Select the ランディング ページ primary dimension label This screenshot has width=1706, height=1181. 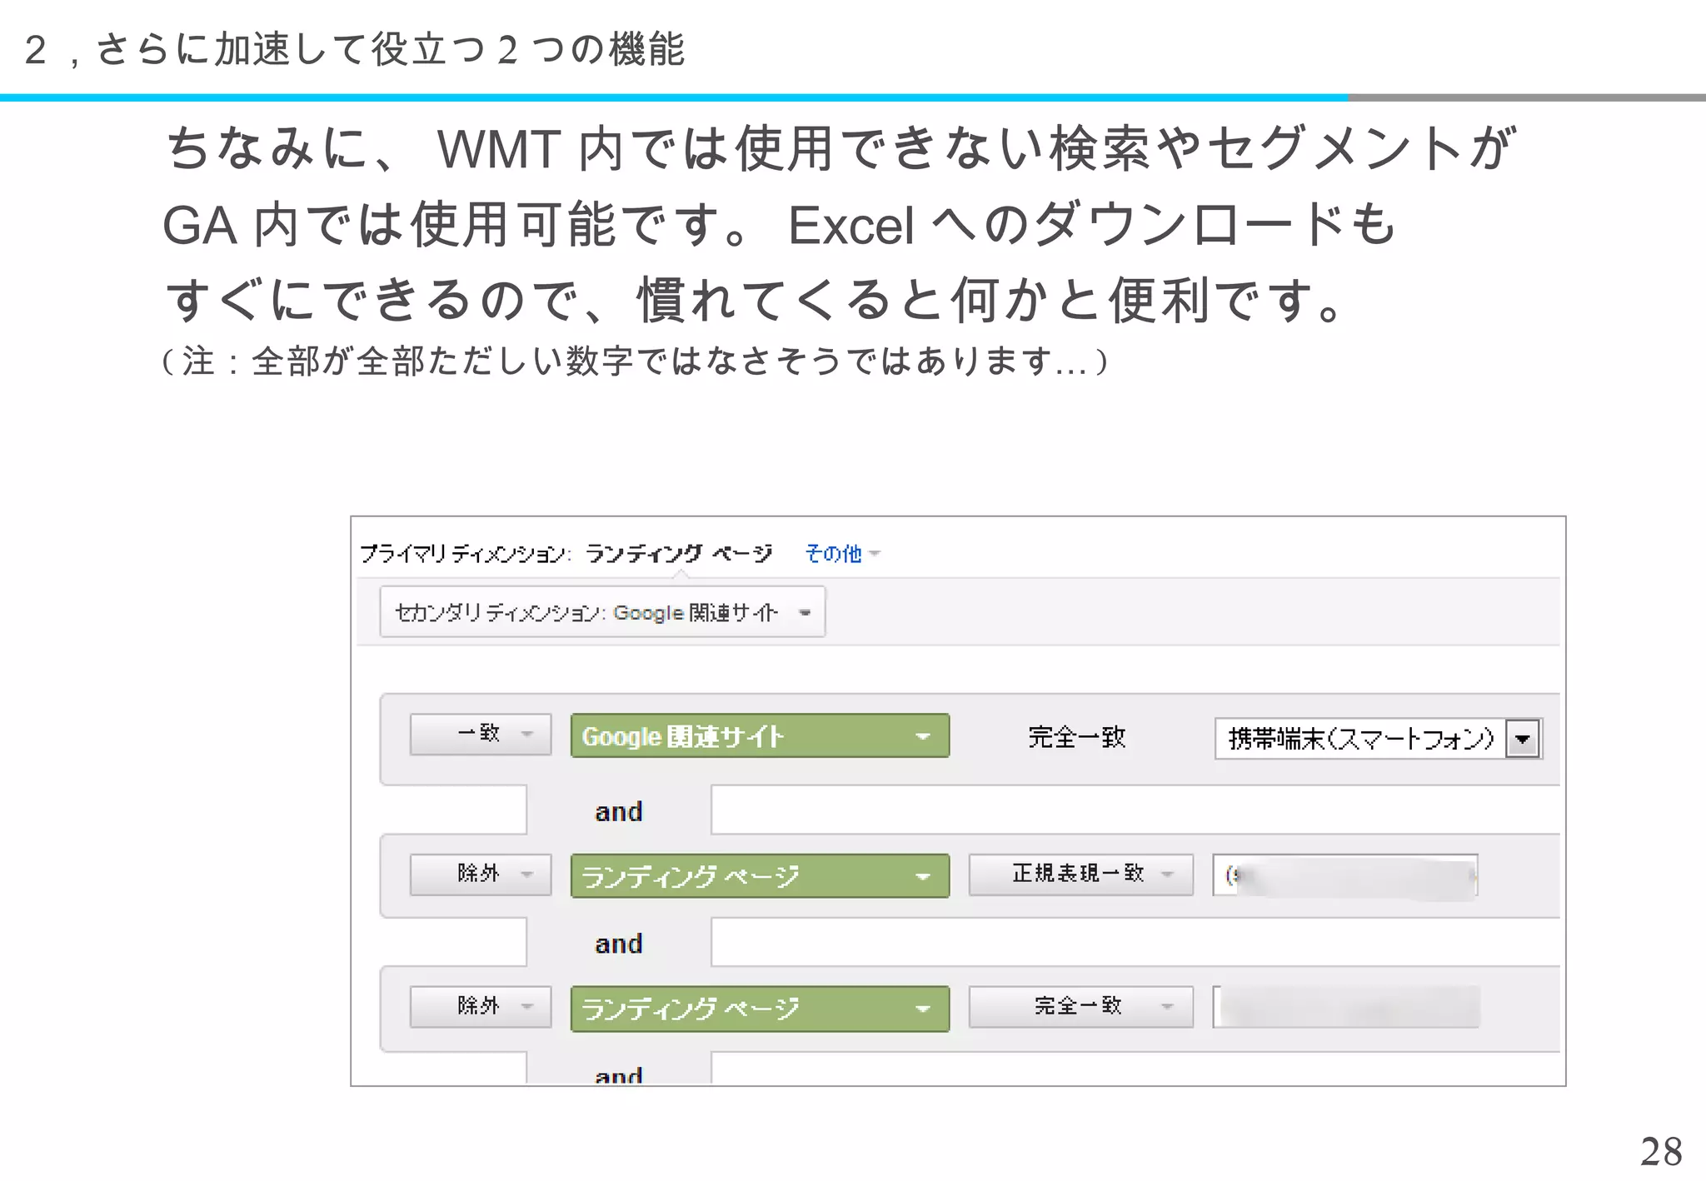(x=679, y=554)
